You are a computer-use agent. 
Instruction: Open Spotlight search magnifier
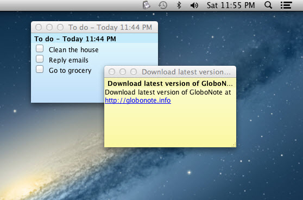coord(268,5)
